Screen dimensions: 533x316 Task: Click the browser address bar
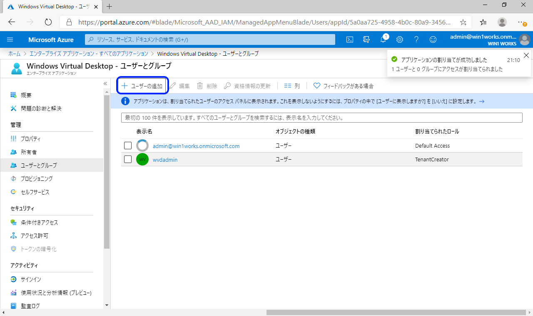pos(265,22)
